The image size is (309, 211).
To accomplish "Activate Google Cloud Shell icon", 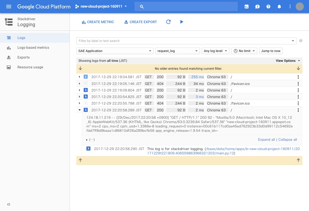I will coord(247,7).
